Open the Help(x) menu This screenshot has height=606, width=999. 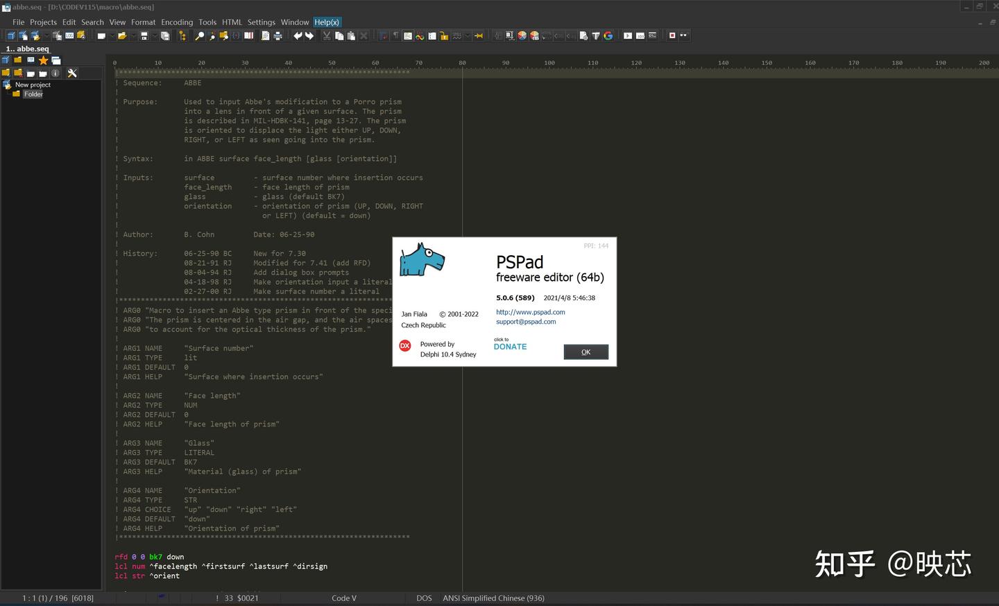pos(326,22)
